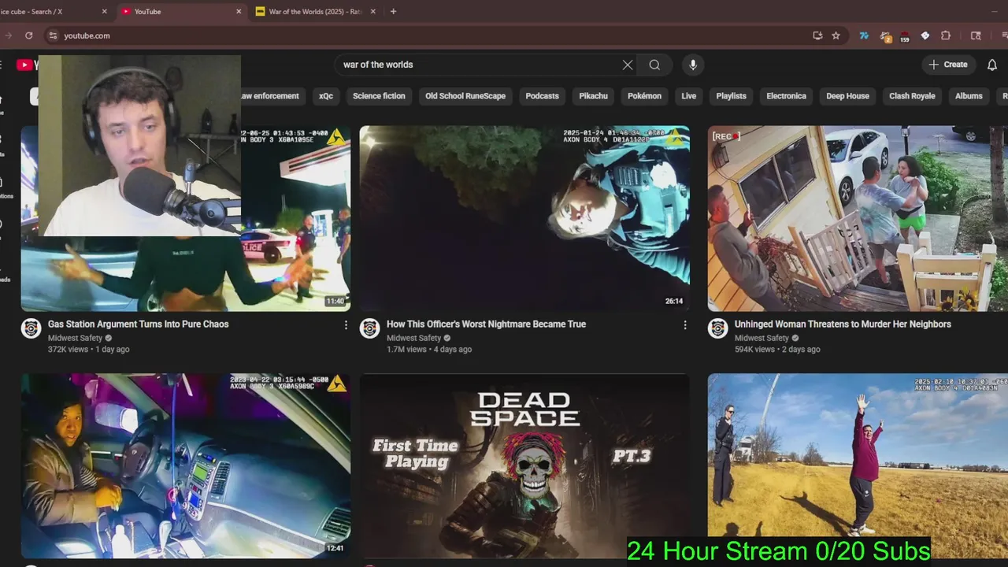Open three-dot menu for Gas Station Argument

point(345,324)
